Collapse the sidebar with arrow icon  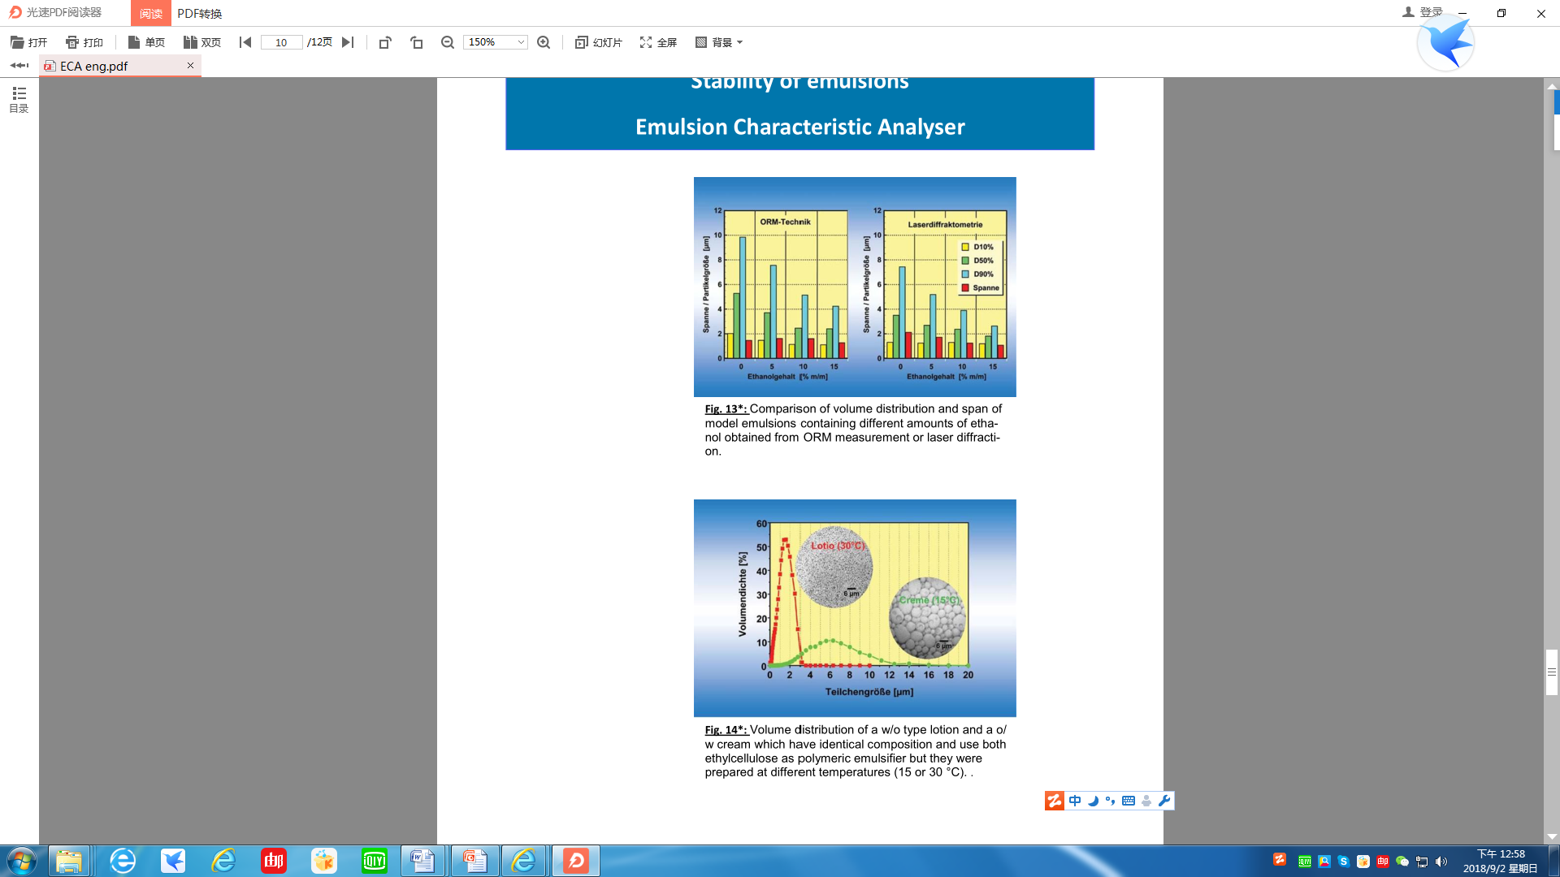pos(19,65)
